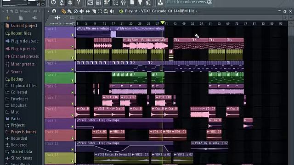Open Plugin database in browser
Image resolution: width=294 pixels, height=165 pixels.
coord(22,41)
